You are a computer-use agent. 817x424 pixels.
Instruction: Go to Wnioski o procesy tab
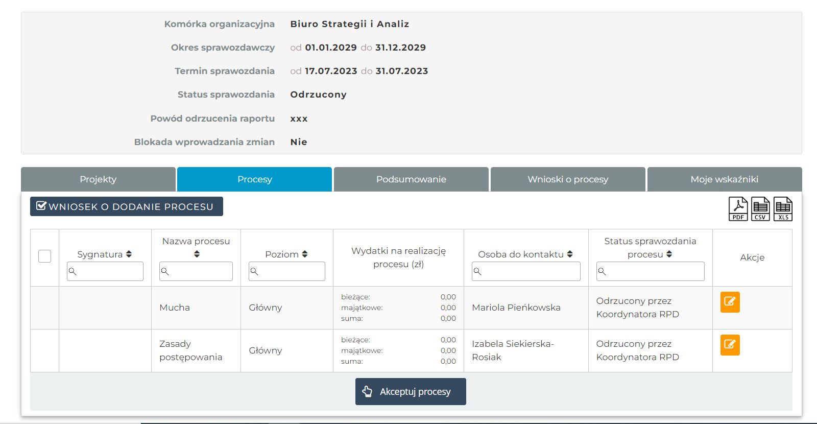tap(568, 179)
